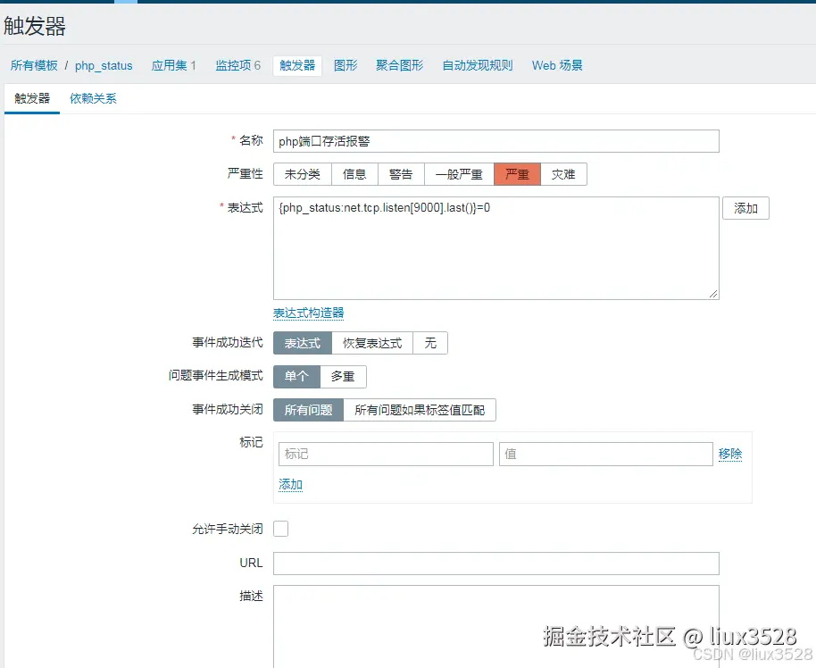The height and width of the screenshot is (668, 816).
Task: Open the 自动发现规则 section
Action: (477, 65)
